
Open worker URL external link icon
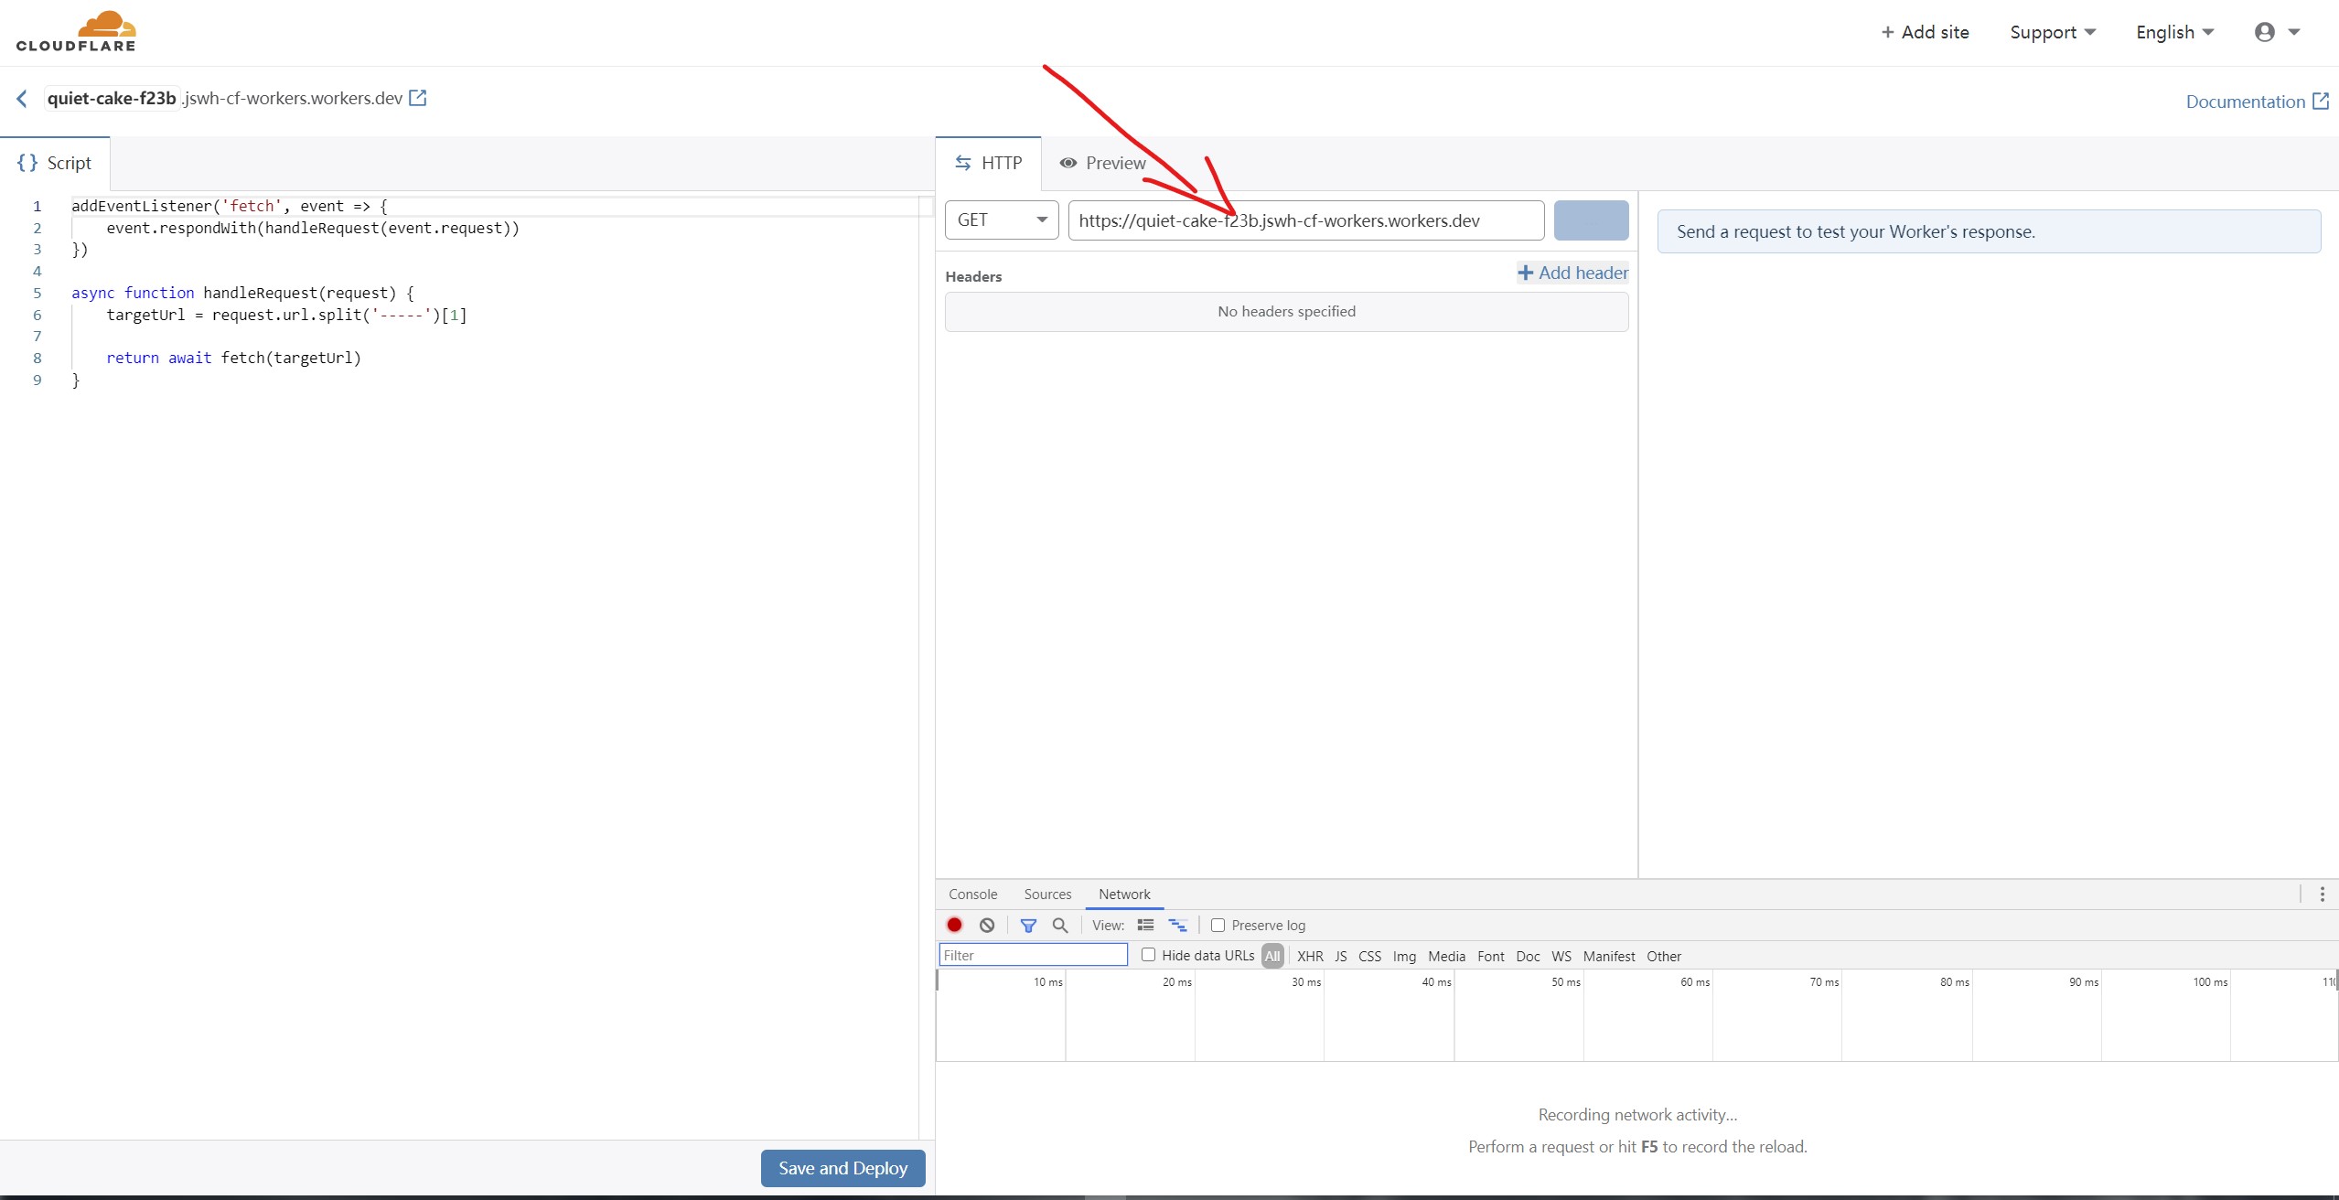[418, 98]
